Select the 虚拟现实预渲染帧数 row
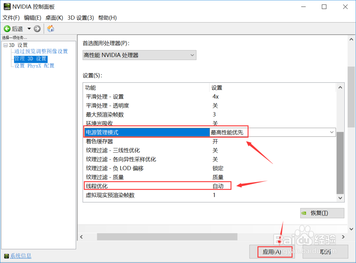The width and height of the screenshot is (356, 263). [x=209, y=195]
